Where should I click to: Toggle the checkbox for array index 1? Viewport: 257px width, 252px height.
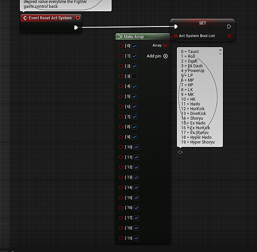134,56
